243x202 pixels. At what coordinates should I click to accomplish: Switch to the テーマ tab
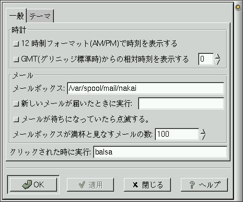tap(40, 16)
